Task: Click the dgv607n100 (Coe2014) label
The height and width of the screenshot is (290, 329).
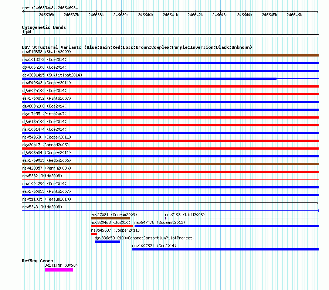Action: [x=44, y=91]
